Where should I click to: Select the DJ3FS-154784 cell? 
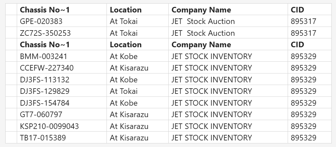[62, 103]
